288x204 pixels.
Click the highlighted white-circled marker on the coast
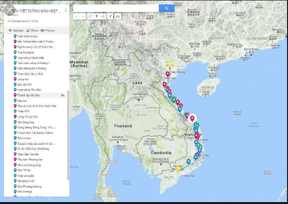pos(192,118)
